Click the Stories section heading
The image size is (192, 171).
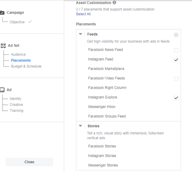click(93, 126)
